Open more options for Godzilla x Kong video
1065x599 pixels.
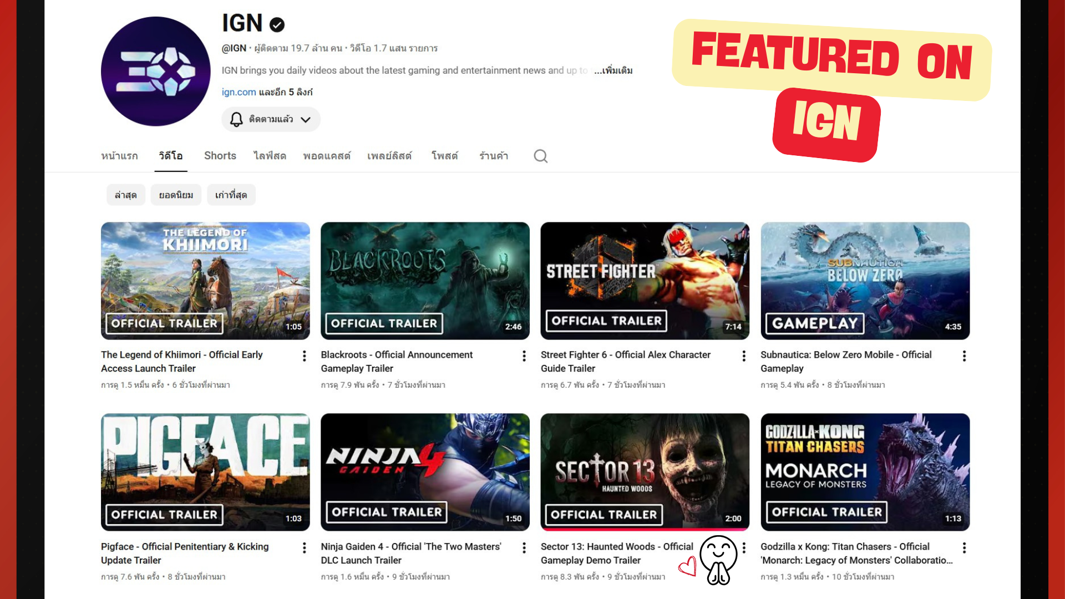964,548
